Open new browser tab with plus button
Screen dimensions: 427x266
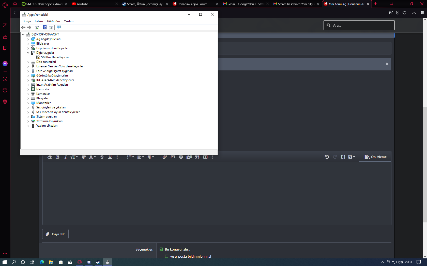coord(375,4)
